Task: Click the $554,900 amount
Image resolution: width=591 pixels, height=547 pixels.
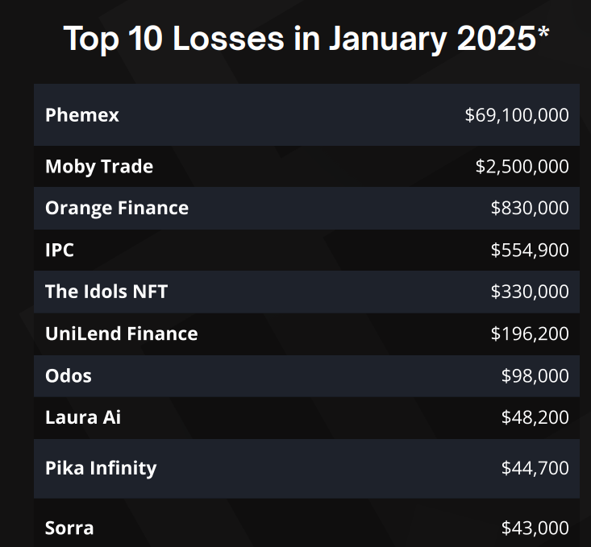Action: [x=530, y=250]
